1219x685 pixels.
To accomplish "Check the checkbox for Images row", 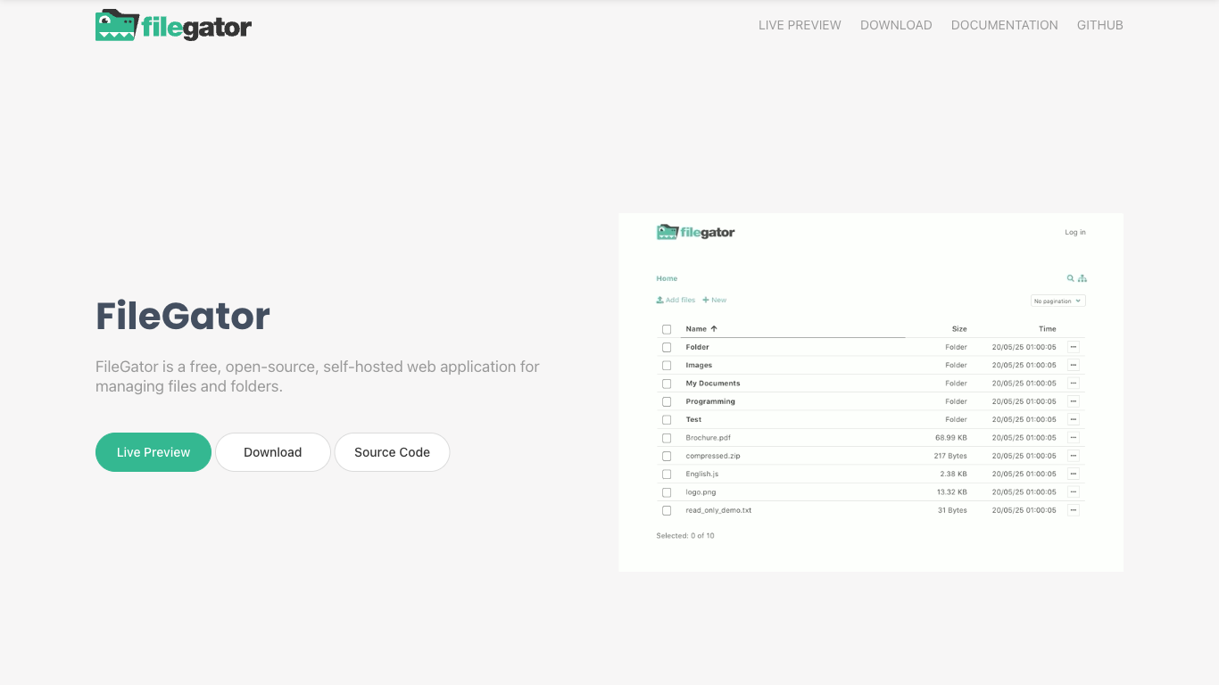I will (667, 366).
